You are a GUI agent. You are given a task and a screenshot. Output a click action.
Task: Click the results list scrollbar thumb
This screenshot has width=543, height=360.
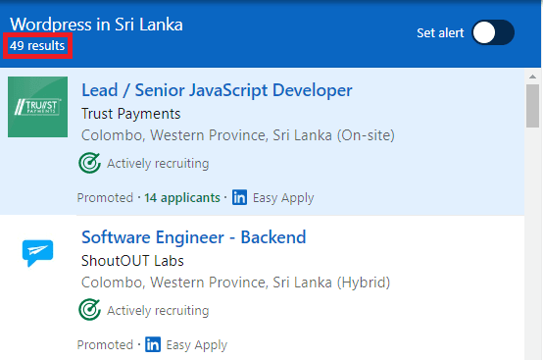tap(532, 106)
